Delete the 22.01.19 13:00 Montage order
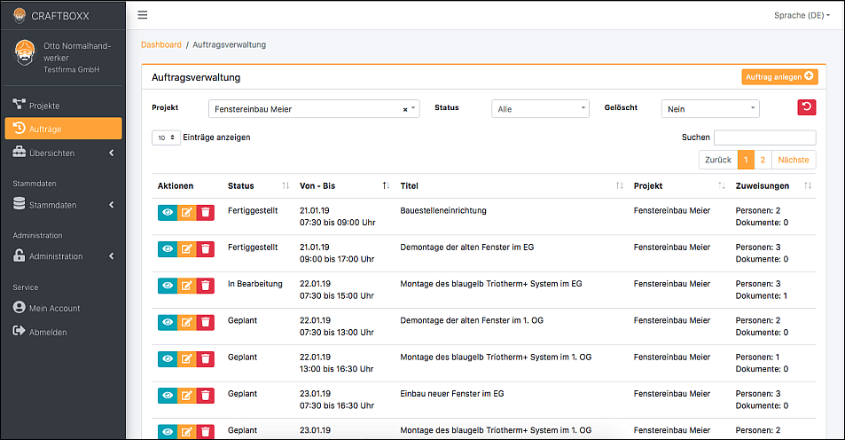Screen dimensions: 845x440 click(206, 359)
